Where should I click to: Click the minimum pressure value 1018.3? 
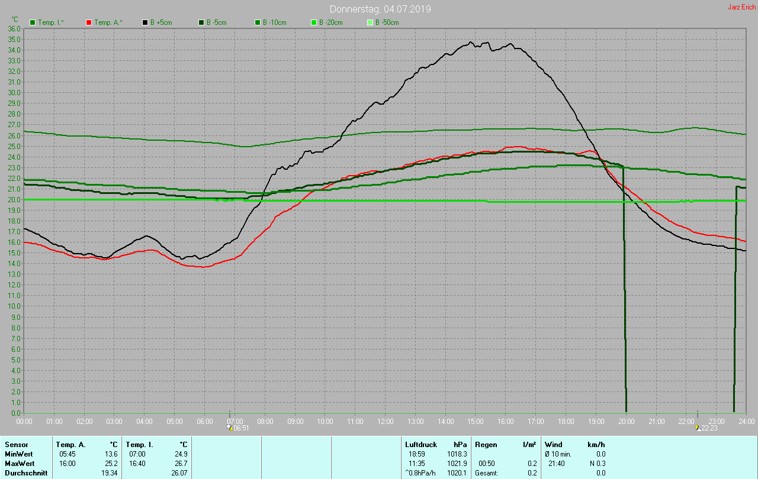[x=457, y=454]
